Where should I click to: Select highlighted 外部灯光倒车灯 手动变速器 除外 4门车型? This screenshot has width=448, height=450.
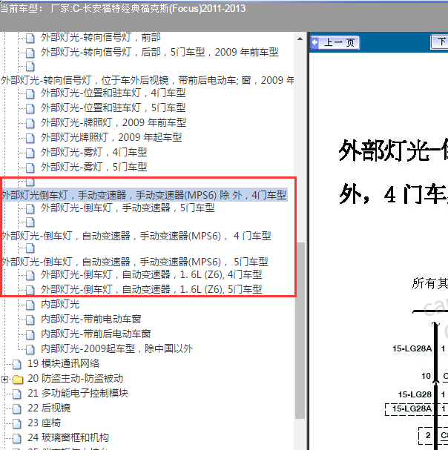pos(144,195)
